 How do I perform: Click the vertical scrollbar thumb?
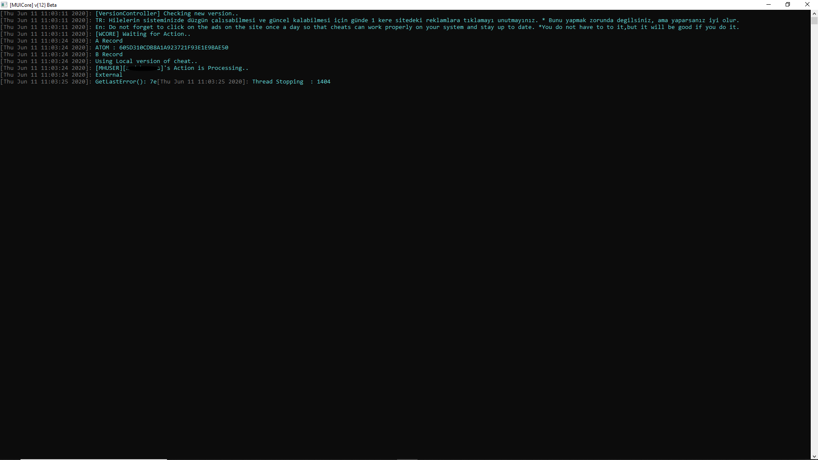pyautogui.click(x=814, y=20)
